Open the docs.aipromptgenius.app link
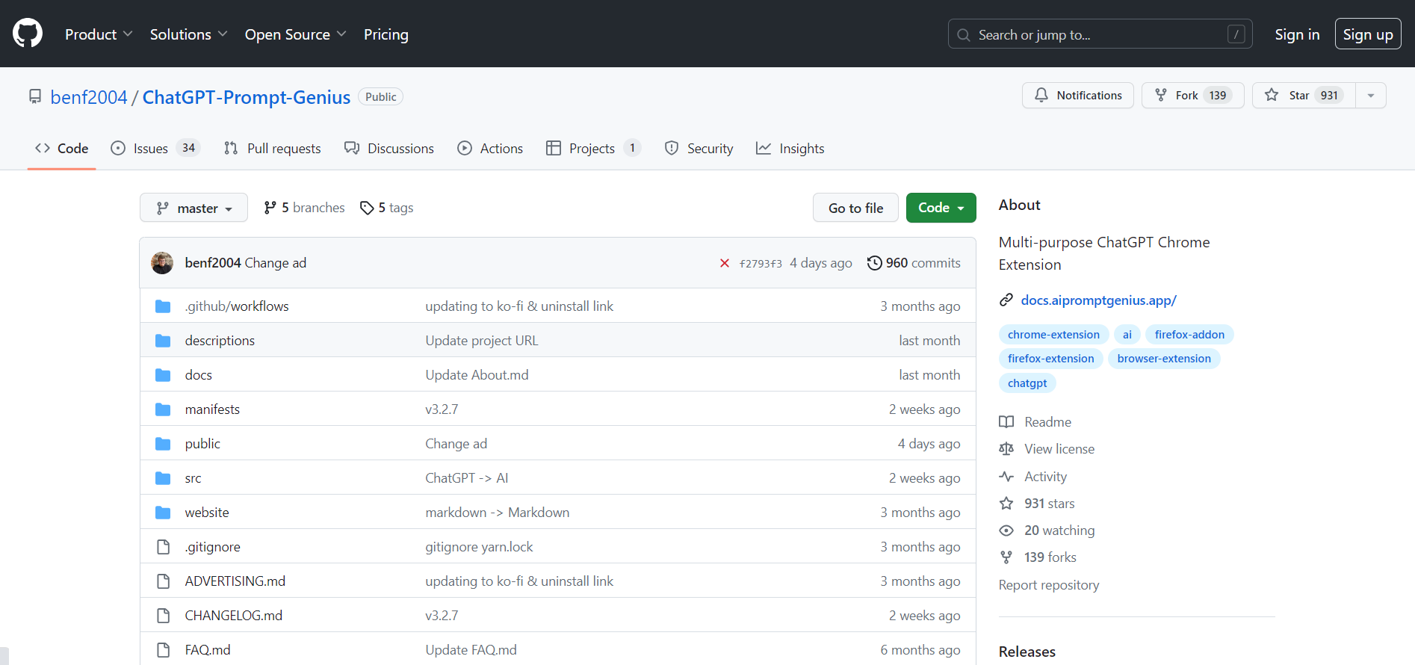This screenshot has width=1415, height=665. 1098,300
